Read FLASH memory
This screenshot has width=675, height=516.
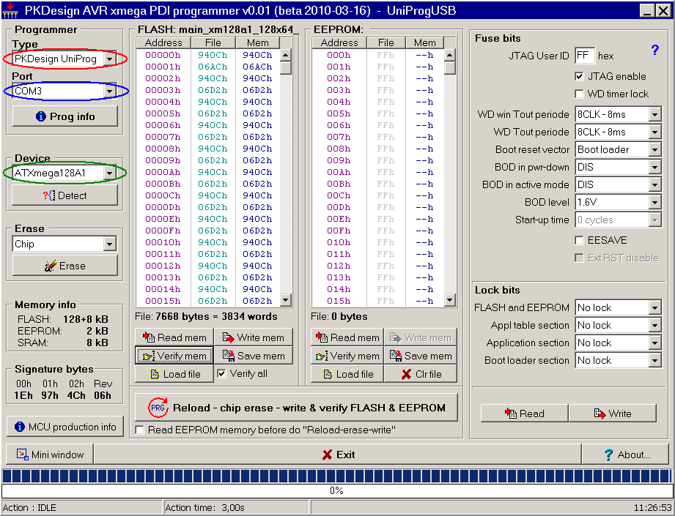(x=174, y=337)
